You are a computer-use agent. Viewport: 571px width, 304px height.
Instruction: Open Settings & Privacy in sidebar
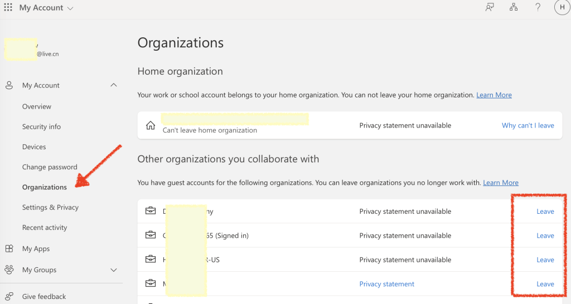[50, 208]
